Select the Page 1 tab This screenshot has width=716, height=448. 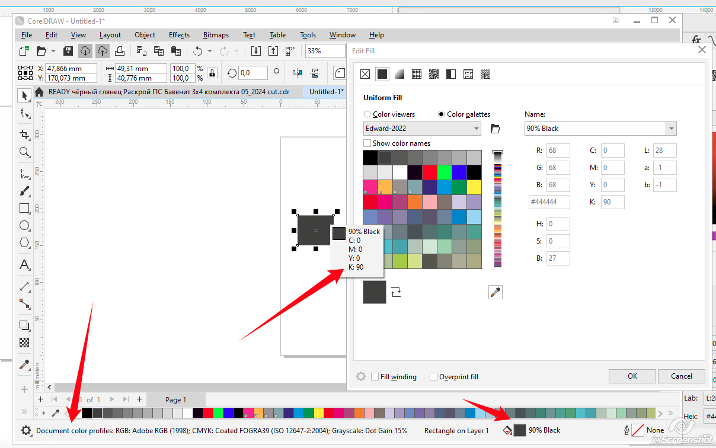[176, 399]
